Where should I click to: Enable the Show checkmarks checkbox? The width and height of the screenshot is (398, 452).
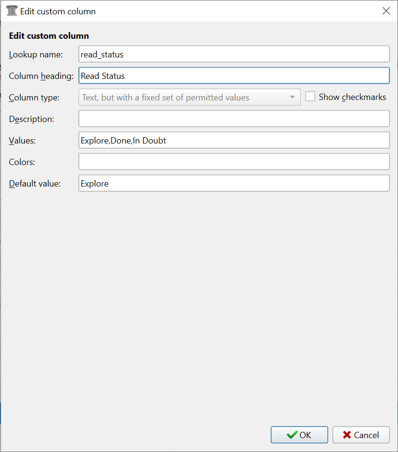point(310,97)
